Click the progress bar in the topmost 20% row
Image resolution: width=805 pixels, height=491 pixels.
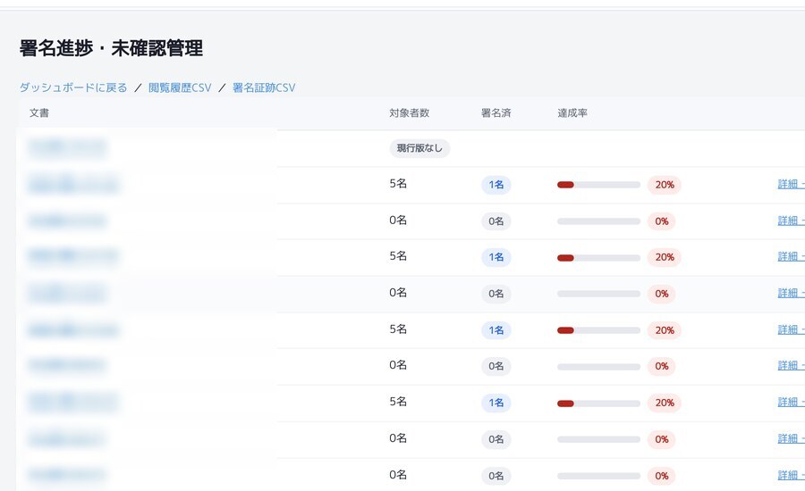point(598,185)
